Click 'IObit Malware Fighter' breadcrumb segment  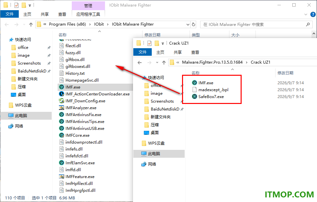point(133,24)
